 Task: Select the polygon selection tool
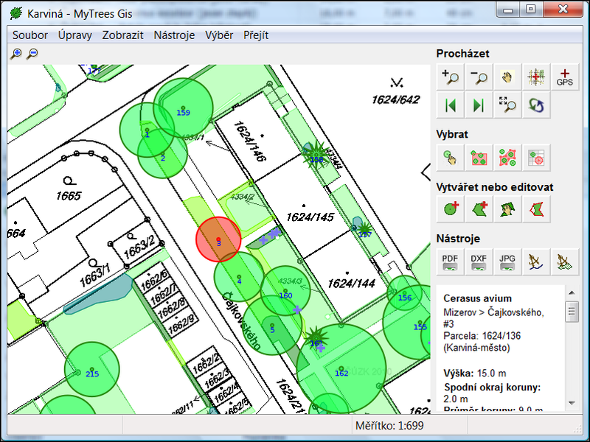(507, 158)
